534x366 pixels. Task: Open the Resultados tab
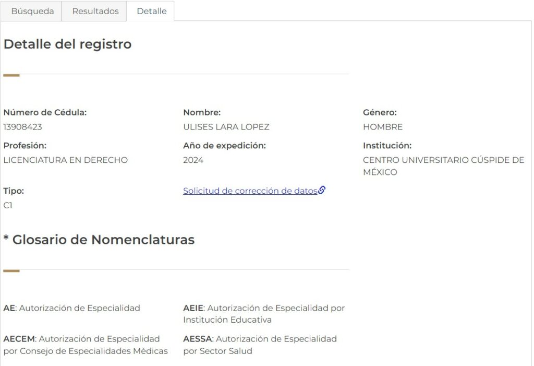[x=95, y=11]
